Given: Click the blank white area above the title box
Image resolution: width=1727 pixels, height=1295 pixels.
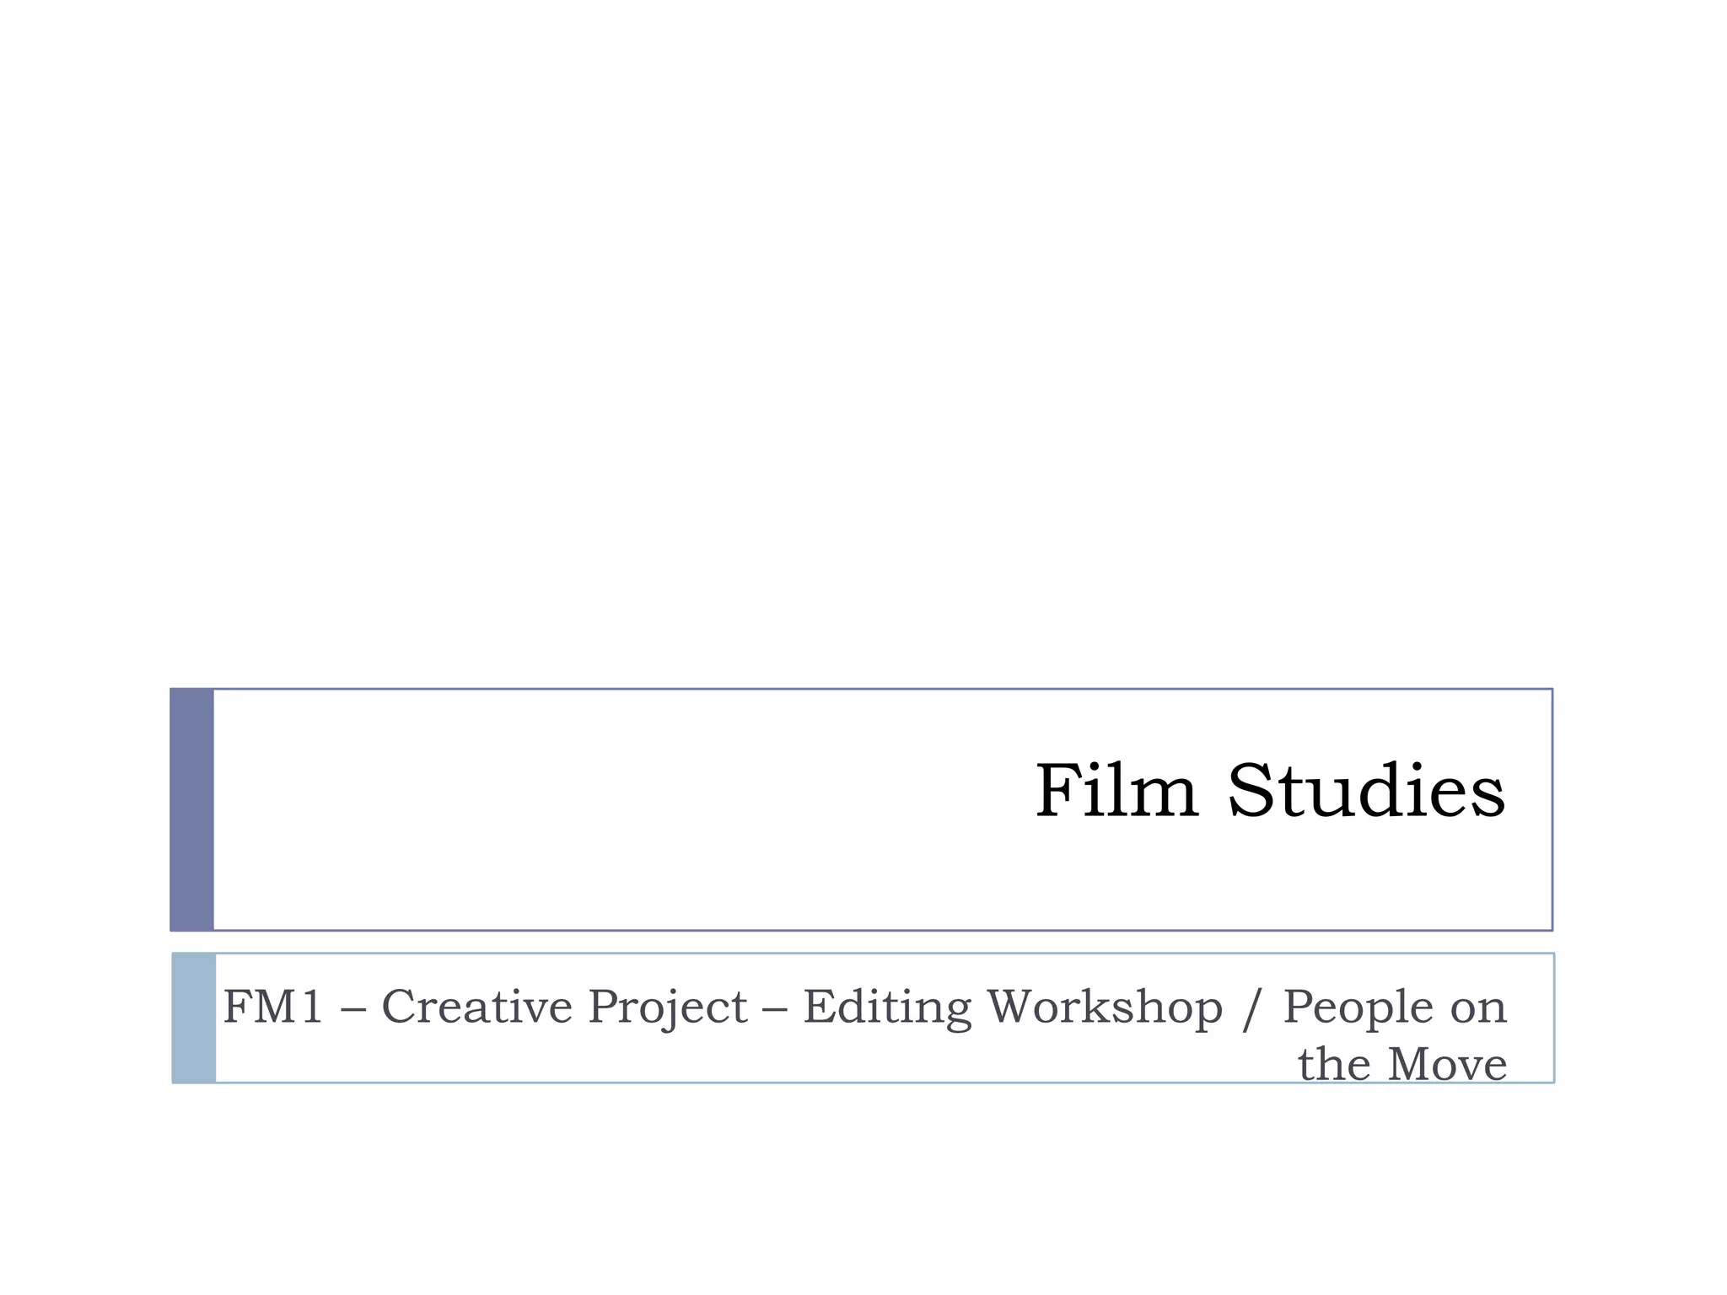Looking at the screenshot, I should coord(863,337).
